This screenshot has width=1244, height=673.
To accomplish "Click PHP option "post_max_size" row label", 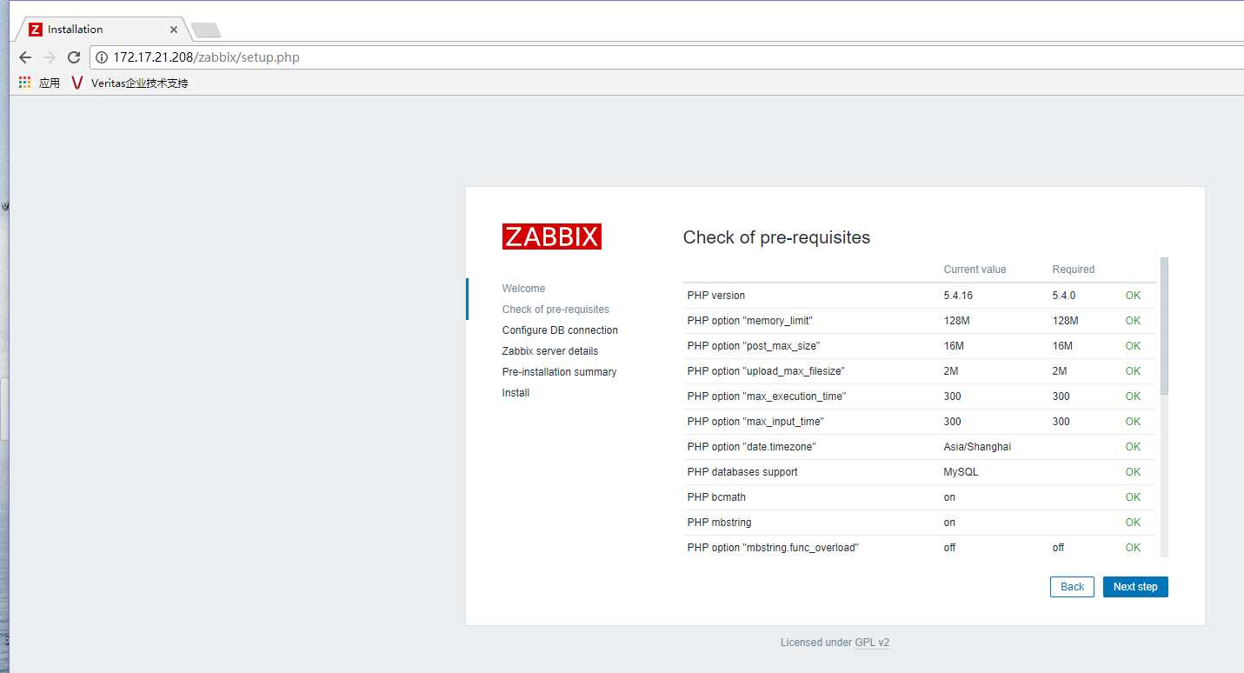I will click(x=753, y=346).
